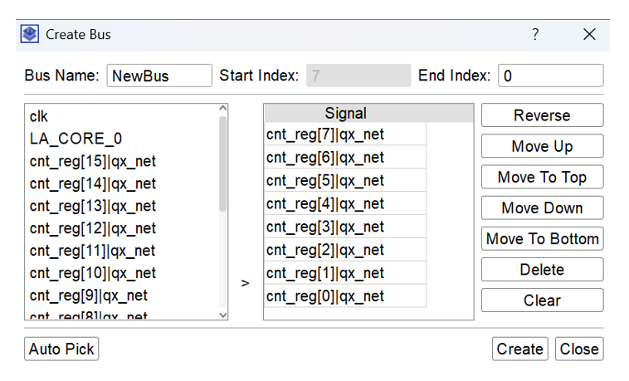Click the End Index input field

click(x=550, y=76)
